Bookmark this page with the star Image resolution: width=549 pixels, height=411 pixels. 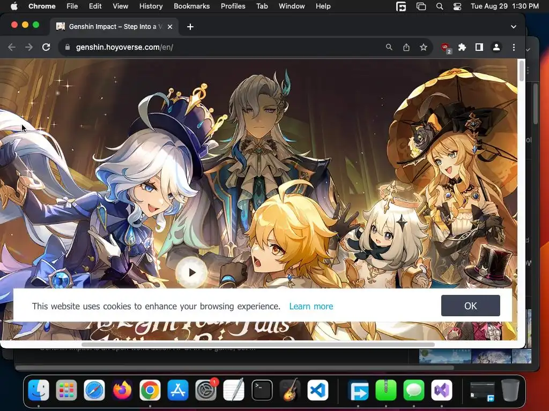coord(424,47)
